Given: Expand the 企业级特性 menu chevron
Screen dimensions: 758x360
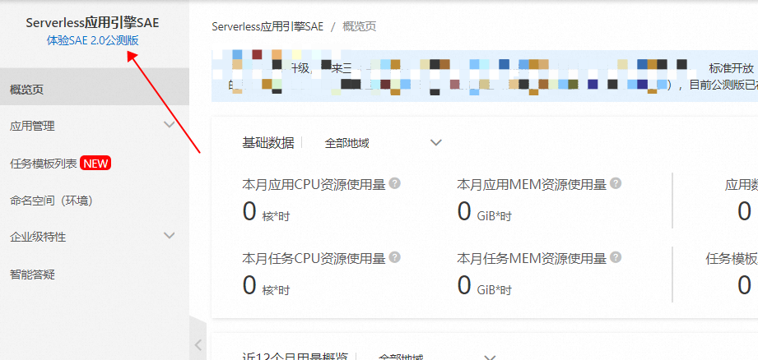Looking at the screenshot, I should pos(170,236).
